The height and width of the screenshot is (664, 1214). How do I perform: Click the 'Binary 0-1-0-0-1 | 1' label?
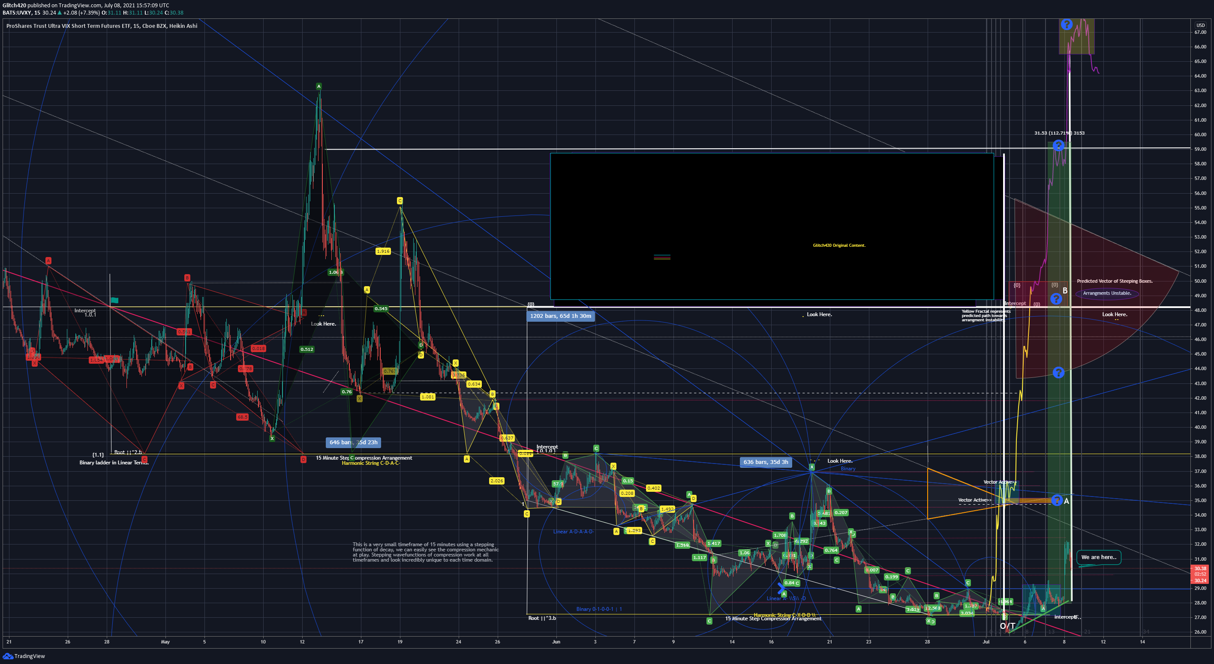tap(599, 609)
